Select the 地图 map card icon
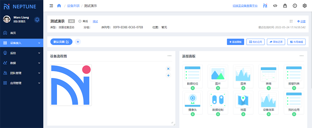This screenshot has width=312, height=128. 243,100
